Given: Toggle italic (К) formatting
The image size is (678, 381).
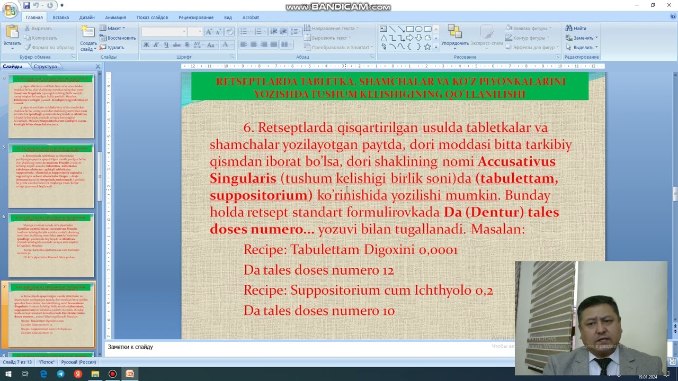Looking at the screenshot, I should pos(157,45).
